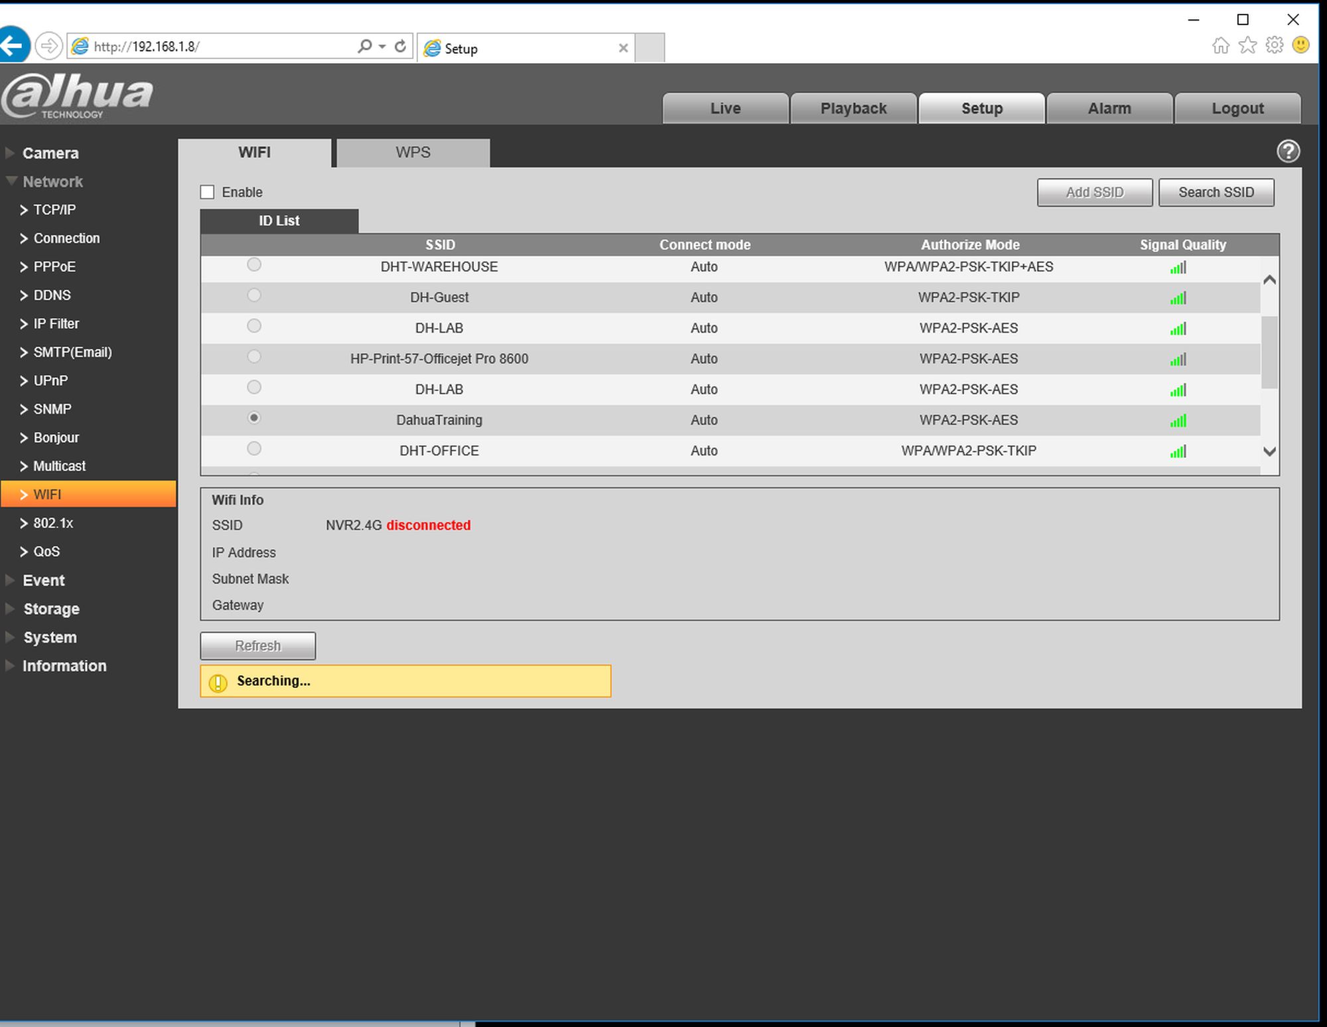The width and height of the screenshot is (1327, 1027).
Task: Select the DHT-OFFICE network radio button
Action: tap(253, 449)
